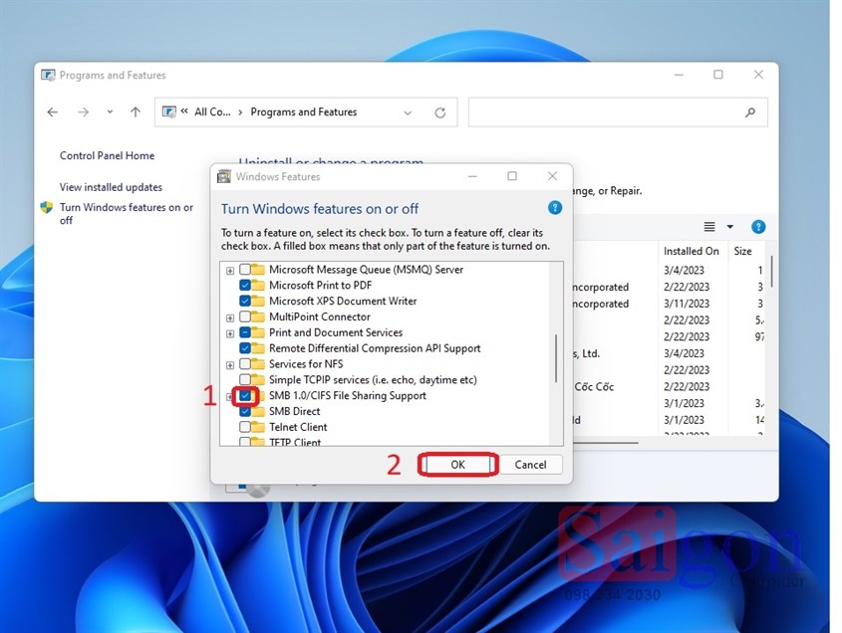Click the Programs and Features breadcrumb

pos(303,112)
